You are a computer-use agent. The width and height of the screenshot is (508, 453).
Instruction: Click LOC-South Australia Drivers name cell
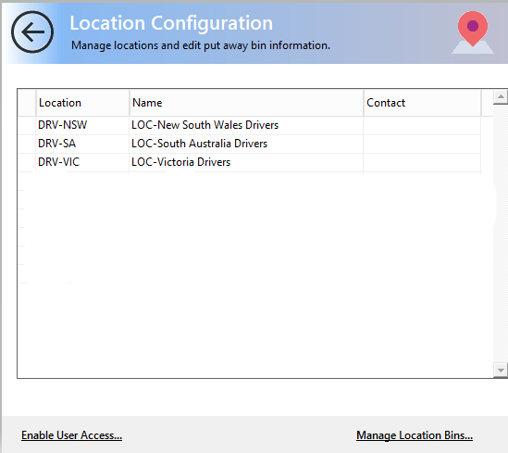(x=246, y=144)
